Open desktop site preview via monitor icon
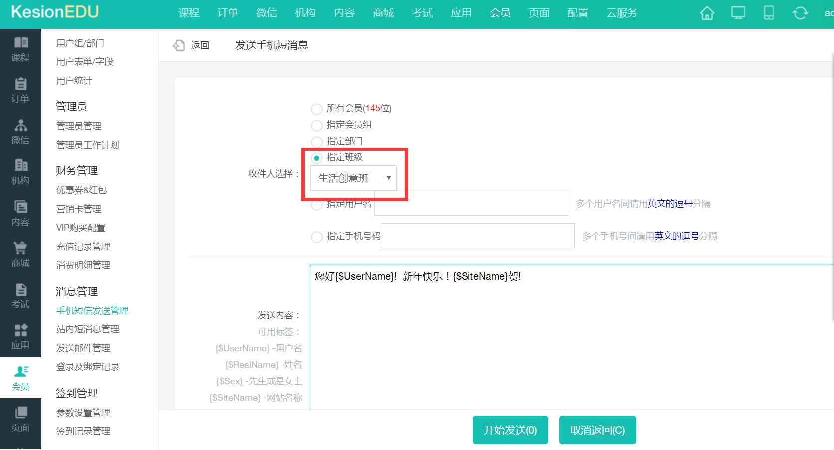Screen dimensions: 834x450 click(738, 13)
